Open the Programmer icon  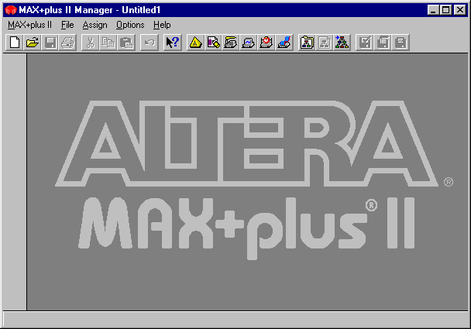click(284, 43)
